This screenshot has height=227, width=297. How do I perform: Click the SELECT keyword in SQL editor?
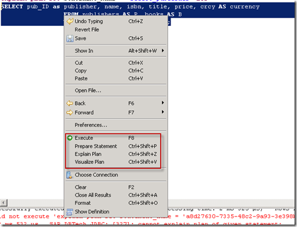[x=12, y=7]
